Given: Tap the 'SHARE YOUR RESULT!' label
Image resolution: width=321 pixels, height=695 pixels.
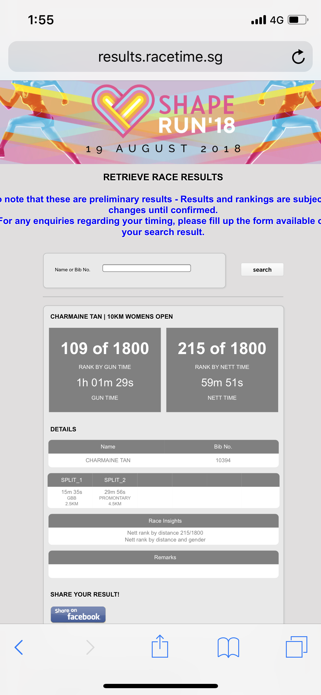Looking at the screenshot, I should pos(85,594).
